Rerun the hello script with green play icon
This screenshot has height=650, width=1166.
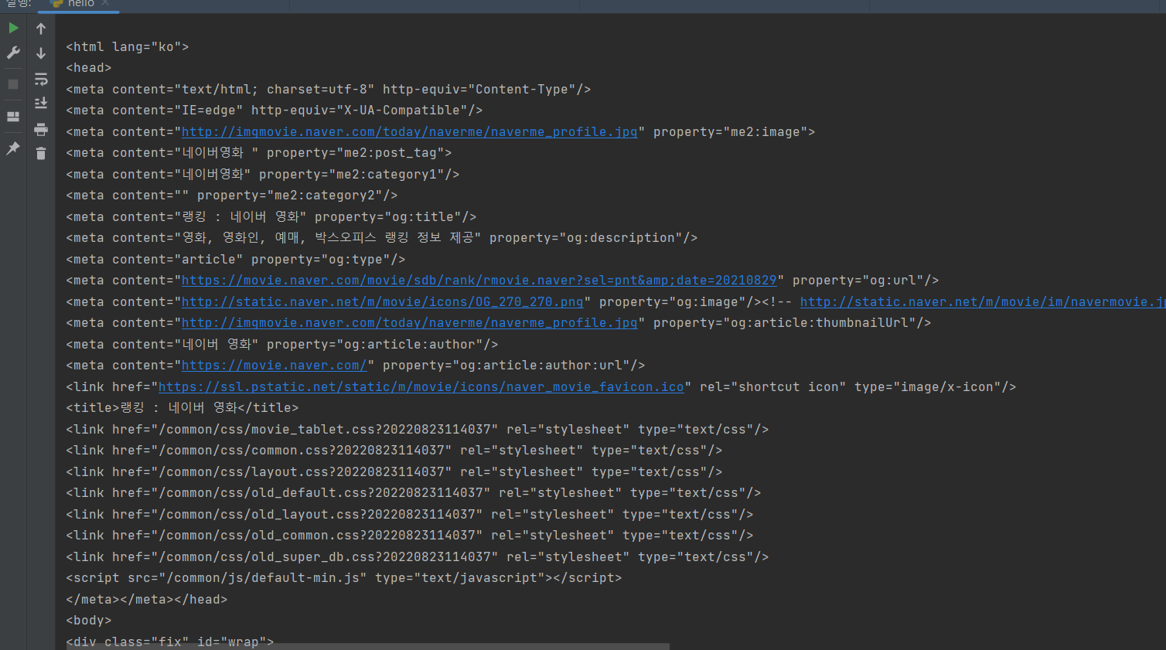point(13,28)
